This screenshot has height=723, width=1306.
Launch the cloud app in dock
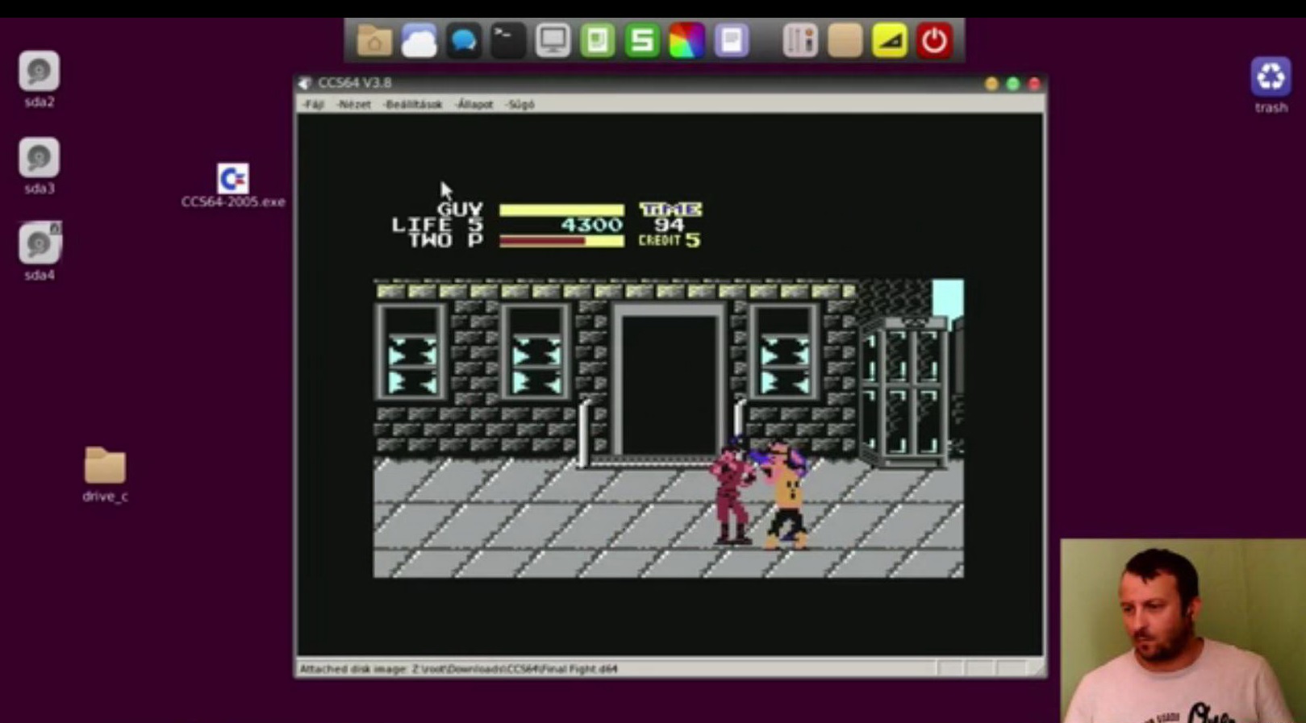click(419, 41)
